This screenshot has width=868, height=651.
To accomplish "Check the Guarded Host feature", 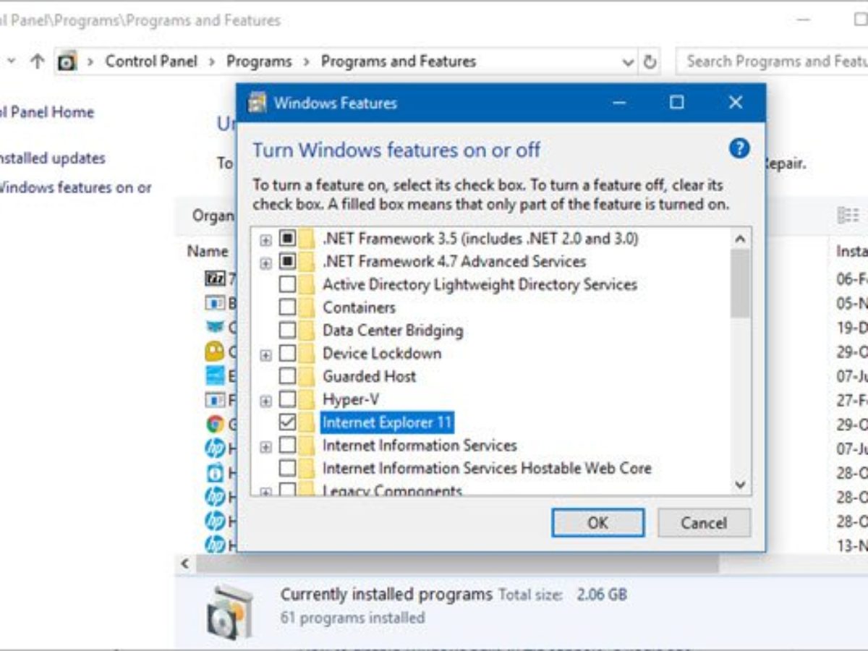I will (x=287, y=376).
